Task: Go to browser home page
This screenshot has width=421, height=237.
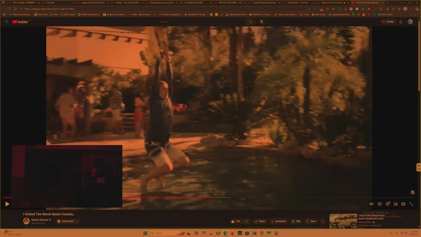Action: click(x=15, y=9)
